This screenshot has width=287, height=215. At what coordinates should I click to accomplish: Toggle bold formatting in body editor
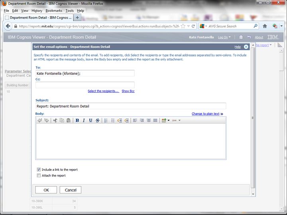tap(77, 120)
